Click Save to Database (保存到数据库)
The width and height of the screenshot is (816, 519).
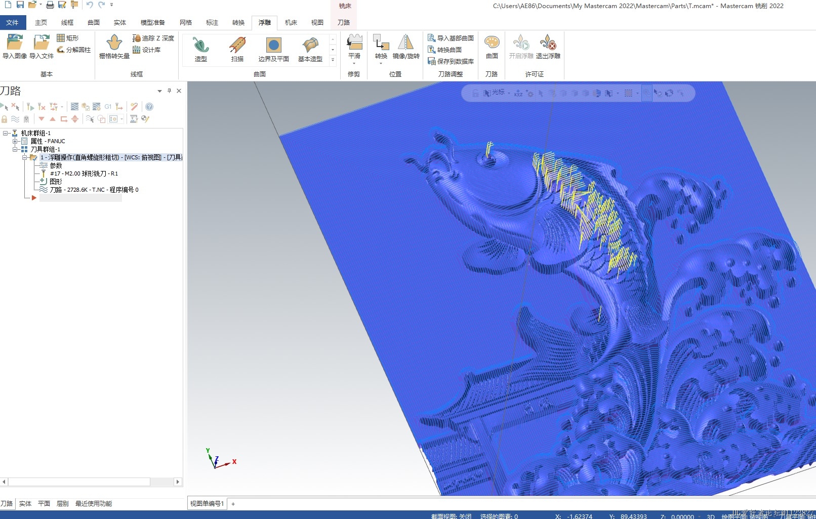click(451, 61)
